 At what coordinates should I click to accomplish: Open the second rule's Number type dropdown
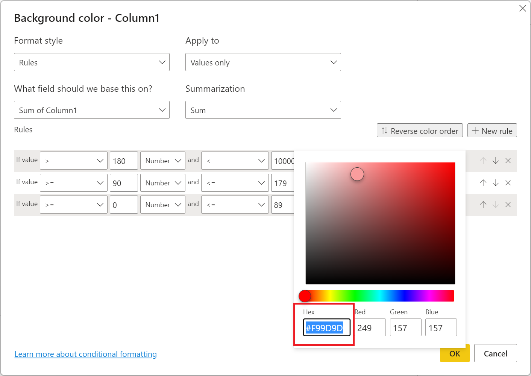pyautogui.click(x=163, y=183)
